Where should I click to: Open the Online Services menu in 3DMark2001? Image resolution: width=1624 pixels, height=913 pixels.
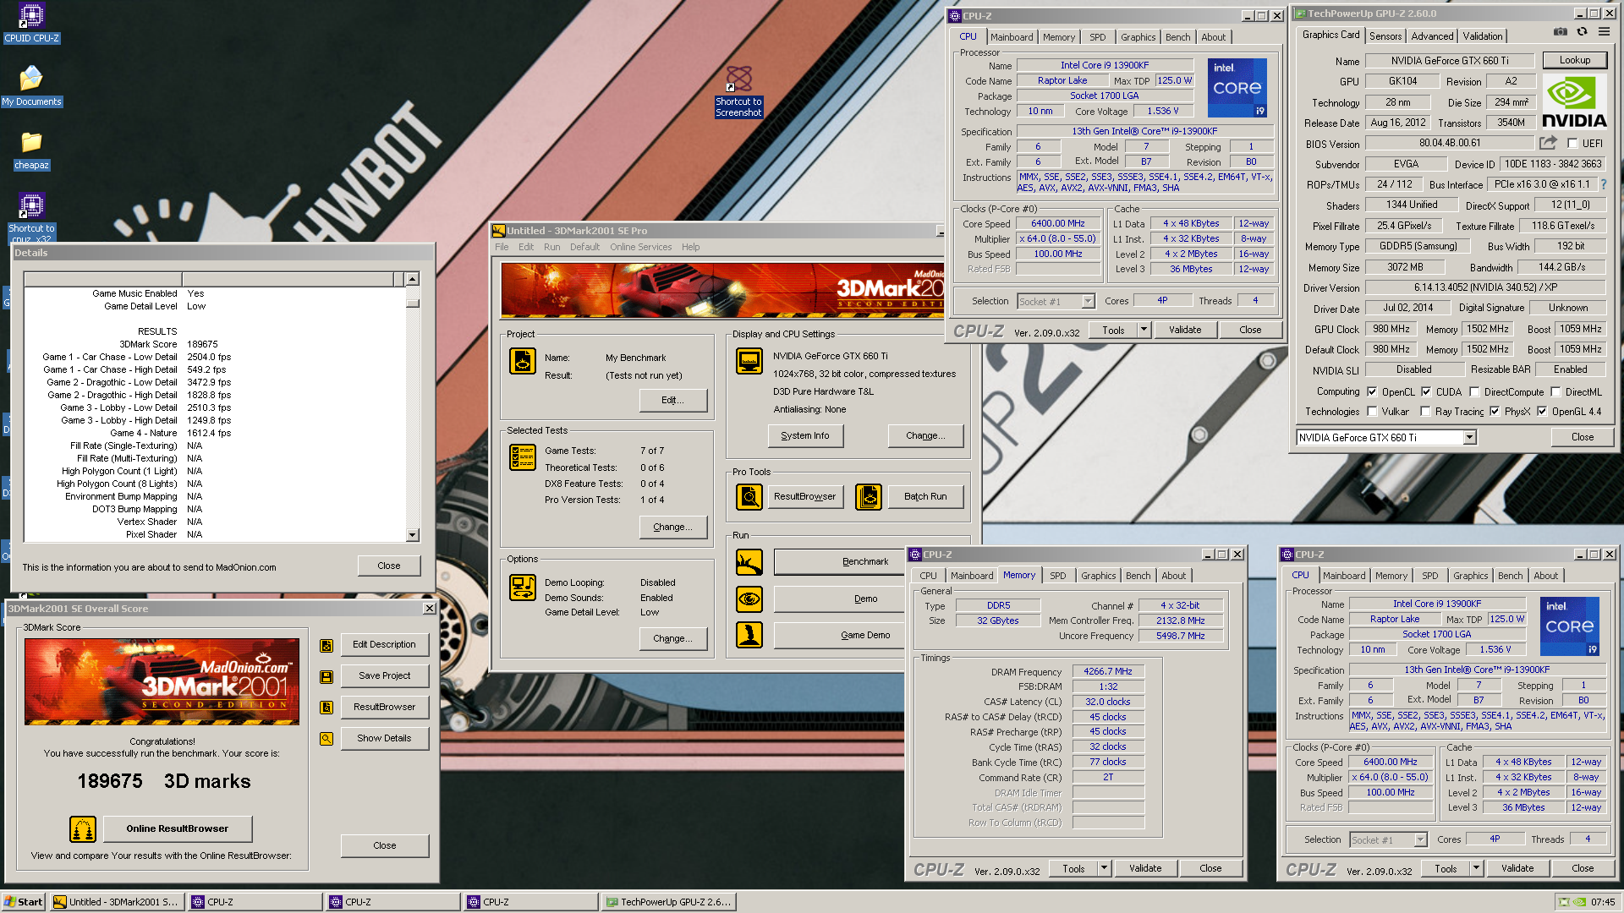[x=640, y=248]
